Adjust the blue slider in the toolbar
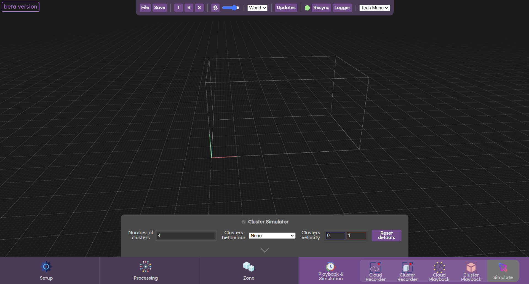Image resolution: width=529 pixels, height=284 pixels. coord(231,8)
